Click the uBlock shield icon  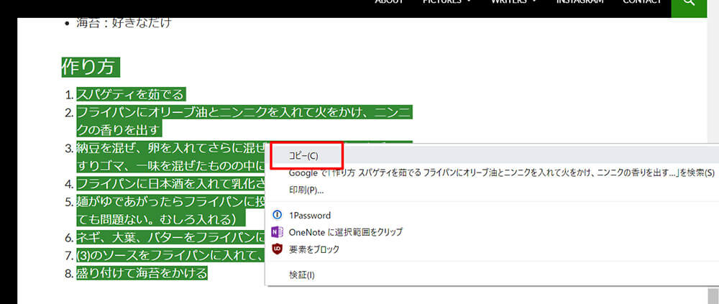point(277,249)
